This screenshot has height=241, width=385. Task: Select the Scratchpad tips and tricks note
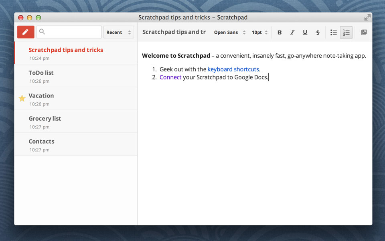(x=76, y=53)
